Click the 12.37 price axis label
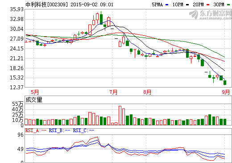The height and width of the screenshot is (163, 232). [17, 87]
